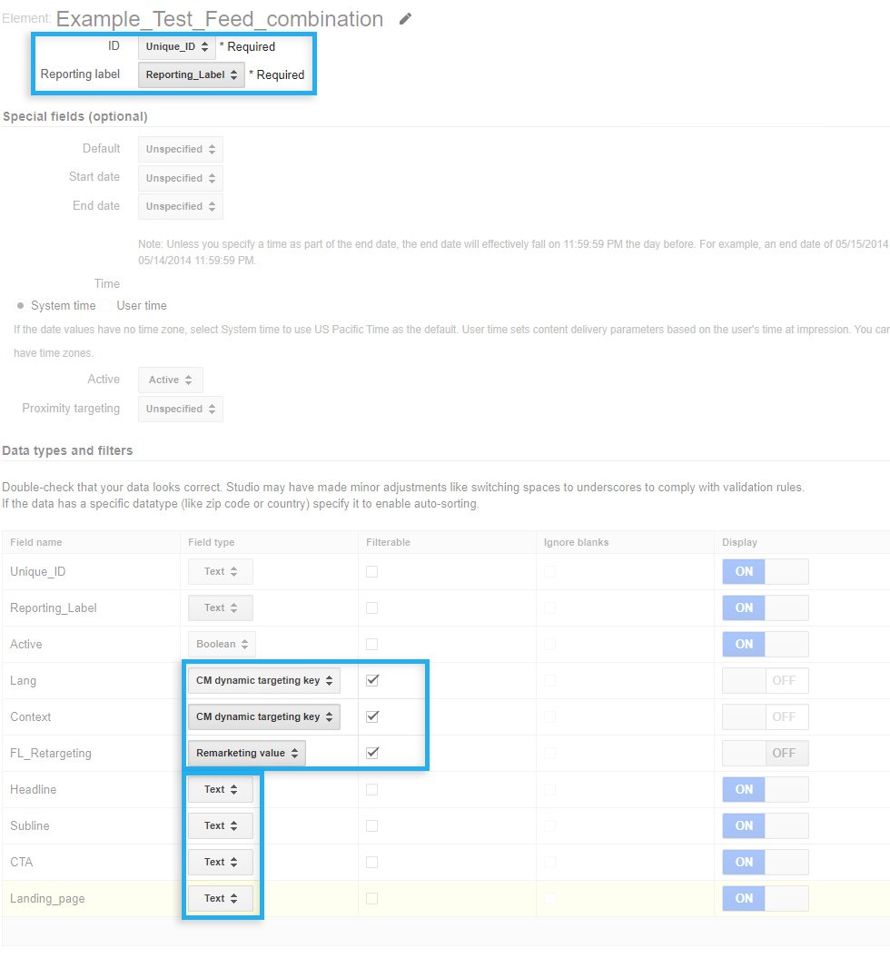Open the Boolean field type dropdown for Active
The width and height of the screenshot is (890, 958).
(x=221, y=644)
